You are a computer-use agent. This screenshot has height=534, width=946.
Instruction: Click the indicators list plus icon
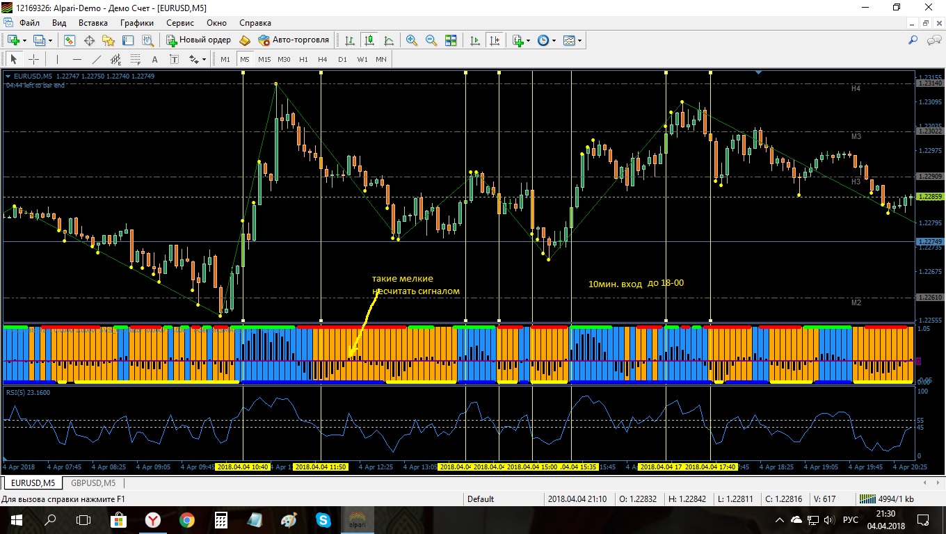518,40
